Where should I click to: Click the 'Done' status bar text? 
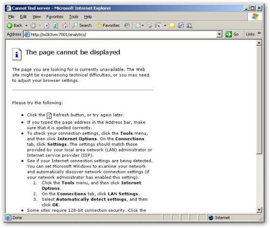click(x=17, y=218)
